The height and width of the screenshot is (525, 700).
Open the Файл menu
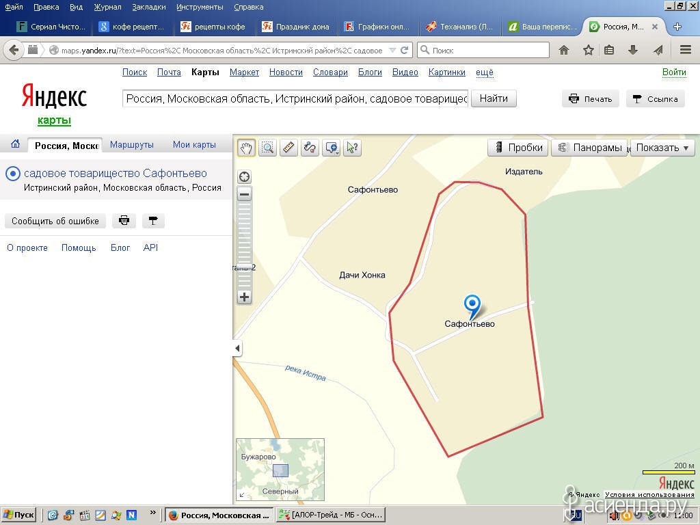click(14, 7)
